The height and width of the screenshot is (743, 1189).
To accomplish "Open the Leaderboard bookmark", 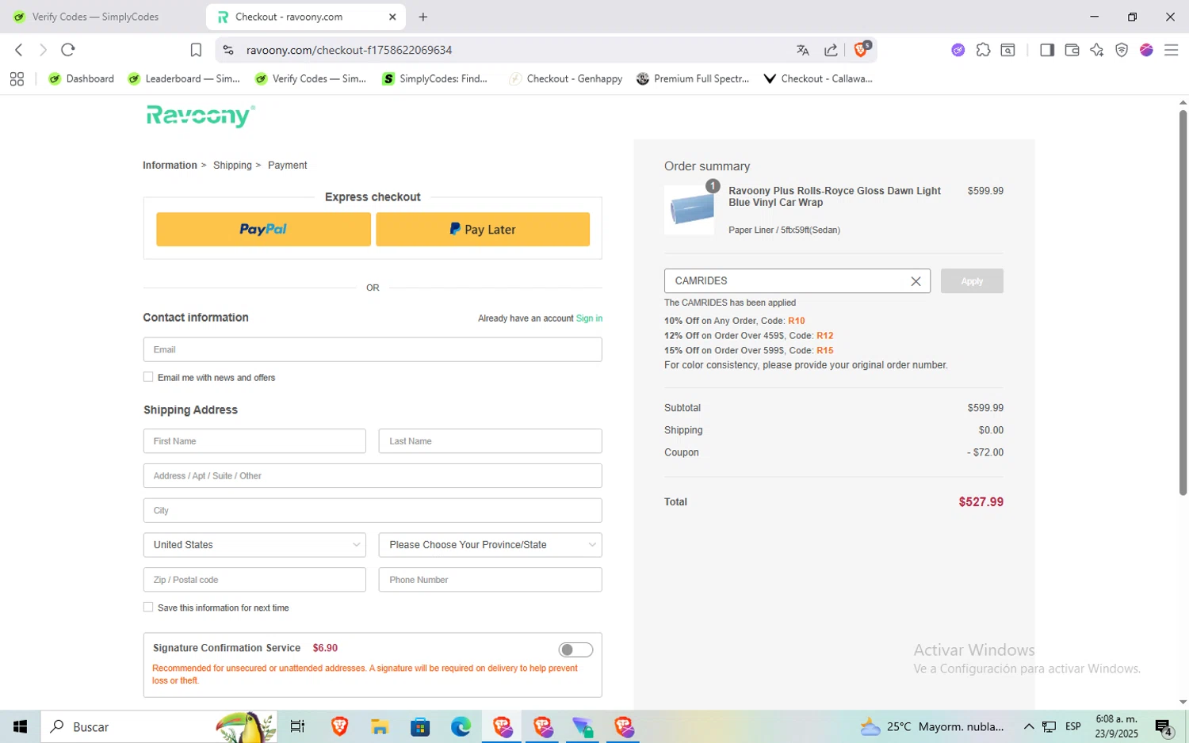I will pyautogui.click(x=183, y=78).
